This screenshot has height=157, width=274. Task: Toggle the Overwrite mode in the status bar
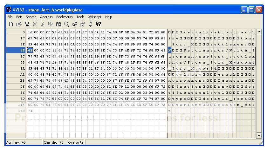point(76,142)
